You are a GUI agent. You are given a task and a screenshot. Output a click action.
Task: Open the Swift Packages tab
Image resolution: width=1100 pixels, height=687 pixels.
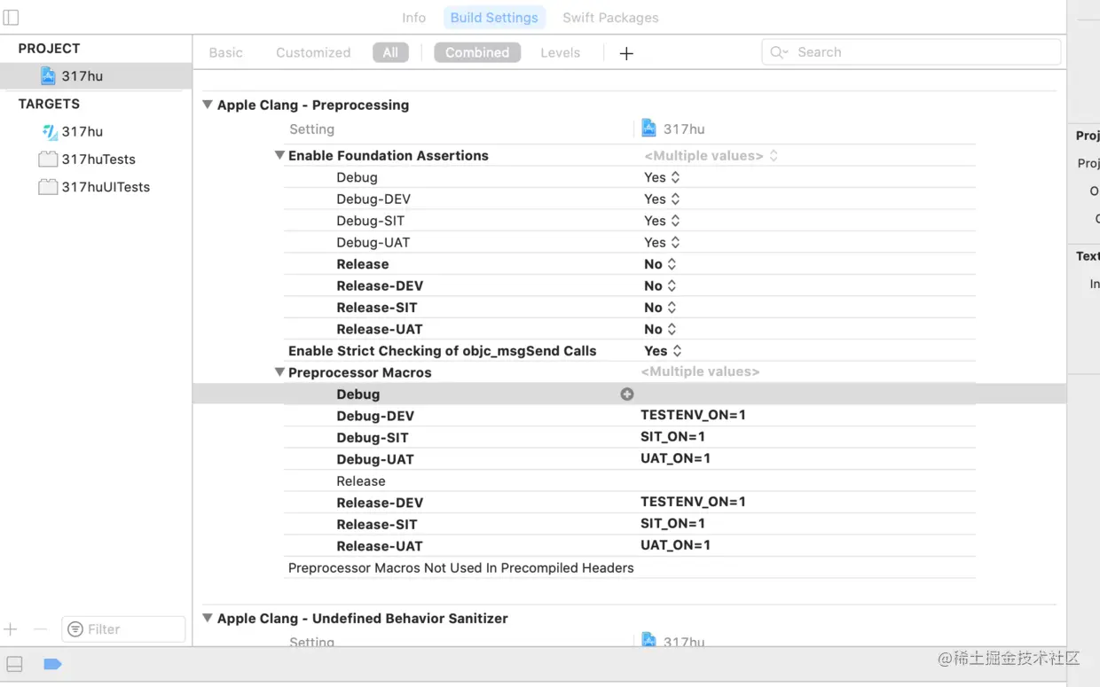(610, 18)
